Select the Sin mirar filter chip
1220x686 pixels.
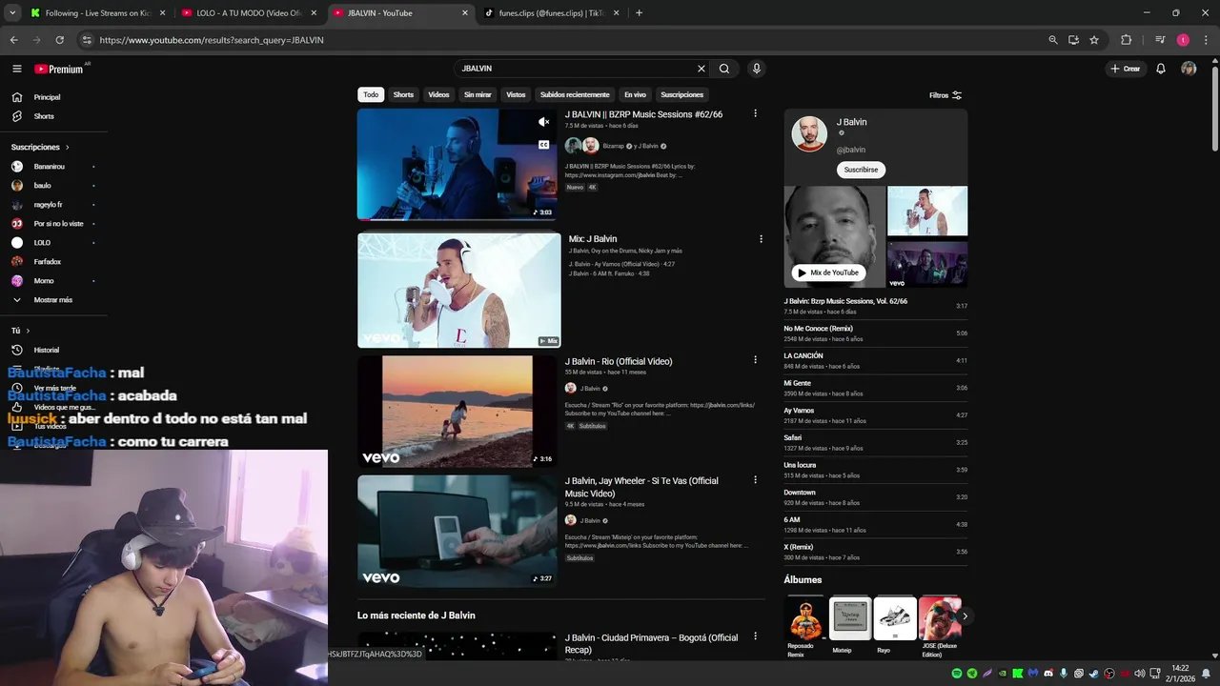(x=478, y=94)
